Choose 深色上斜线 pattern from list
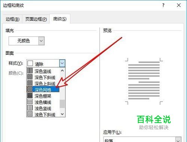 click(43, 84)
